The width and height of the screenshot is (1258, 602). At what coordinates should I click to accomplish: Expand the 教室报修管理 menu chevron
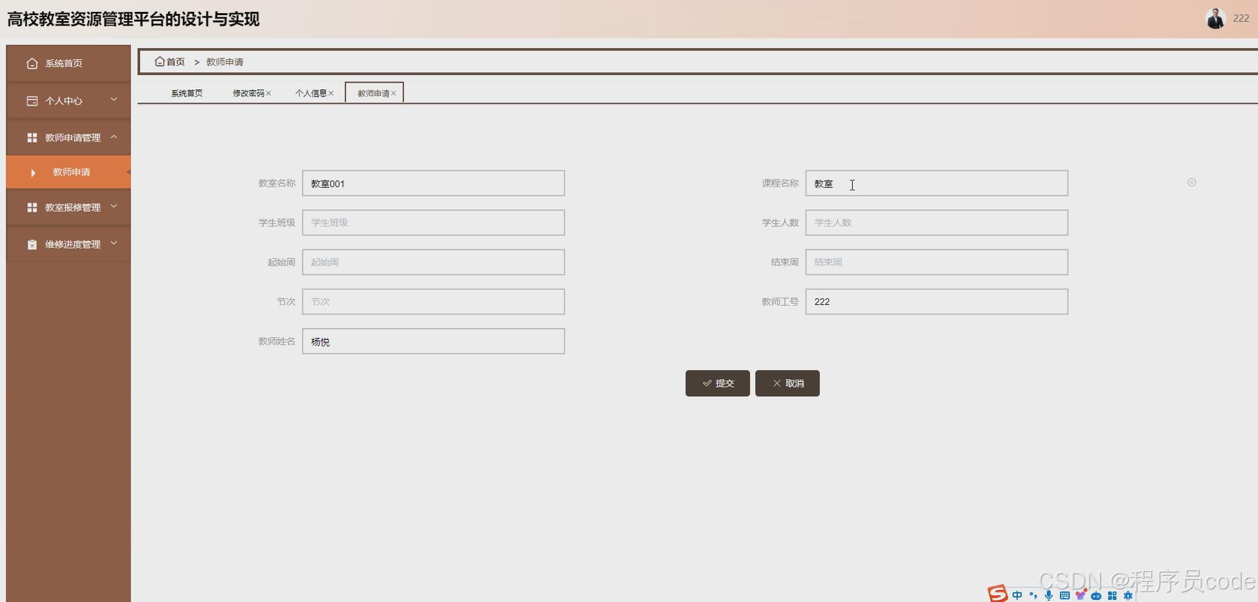click(114, 206)
